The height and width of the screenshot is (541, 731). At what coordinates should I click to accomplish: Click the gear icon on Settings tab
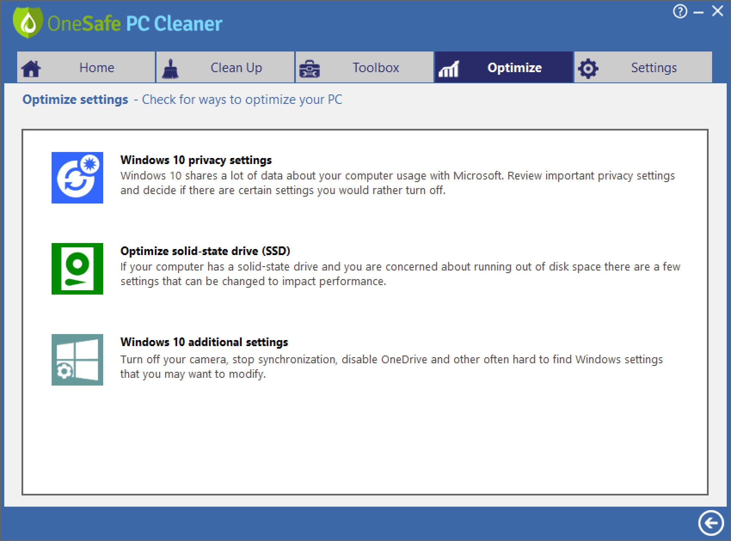pyautogui.click(x=588, y=69)
